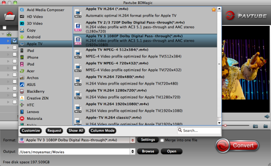Click the format list scroll-down arrow
Screen dimensions: 271x166
click(x=219, y=123)
